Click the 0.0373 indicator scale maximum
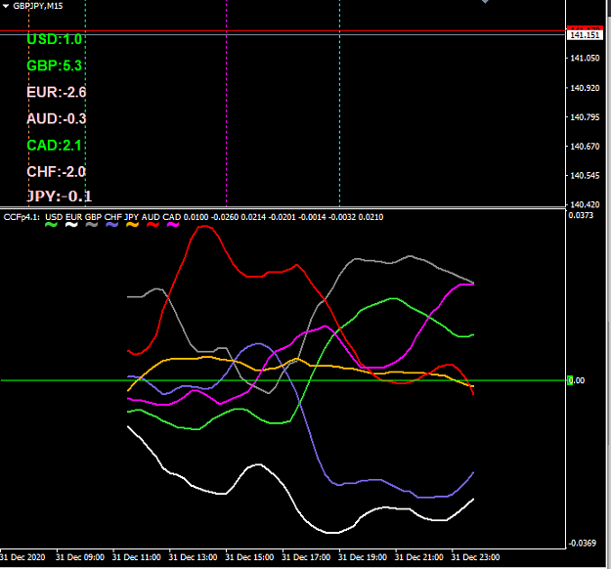This screenshot has height=569, width=611. [581, 215]
